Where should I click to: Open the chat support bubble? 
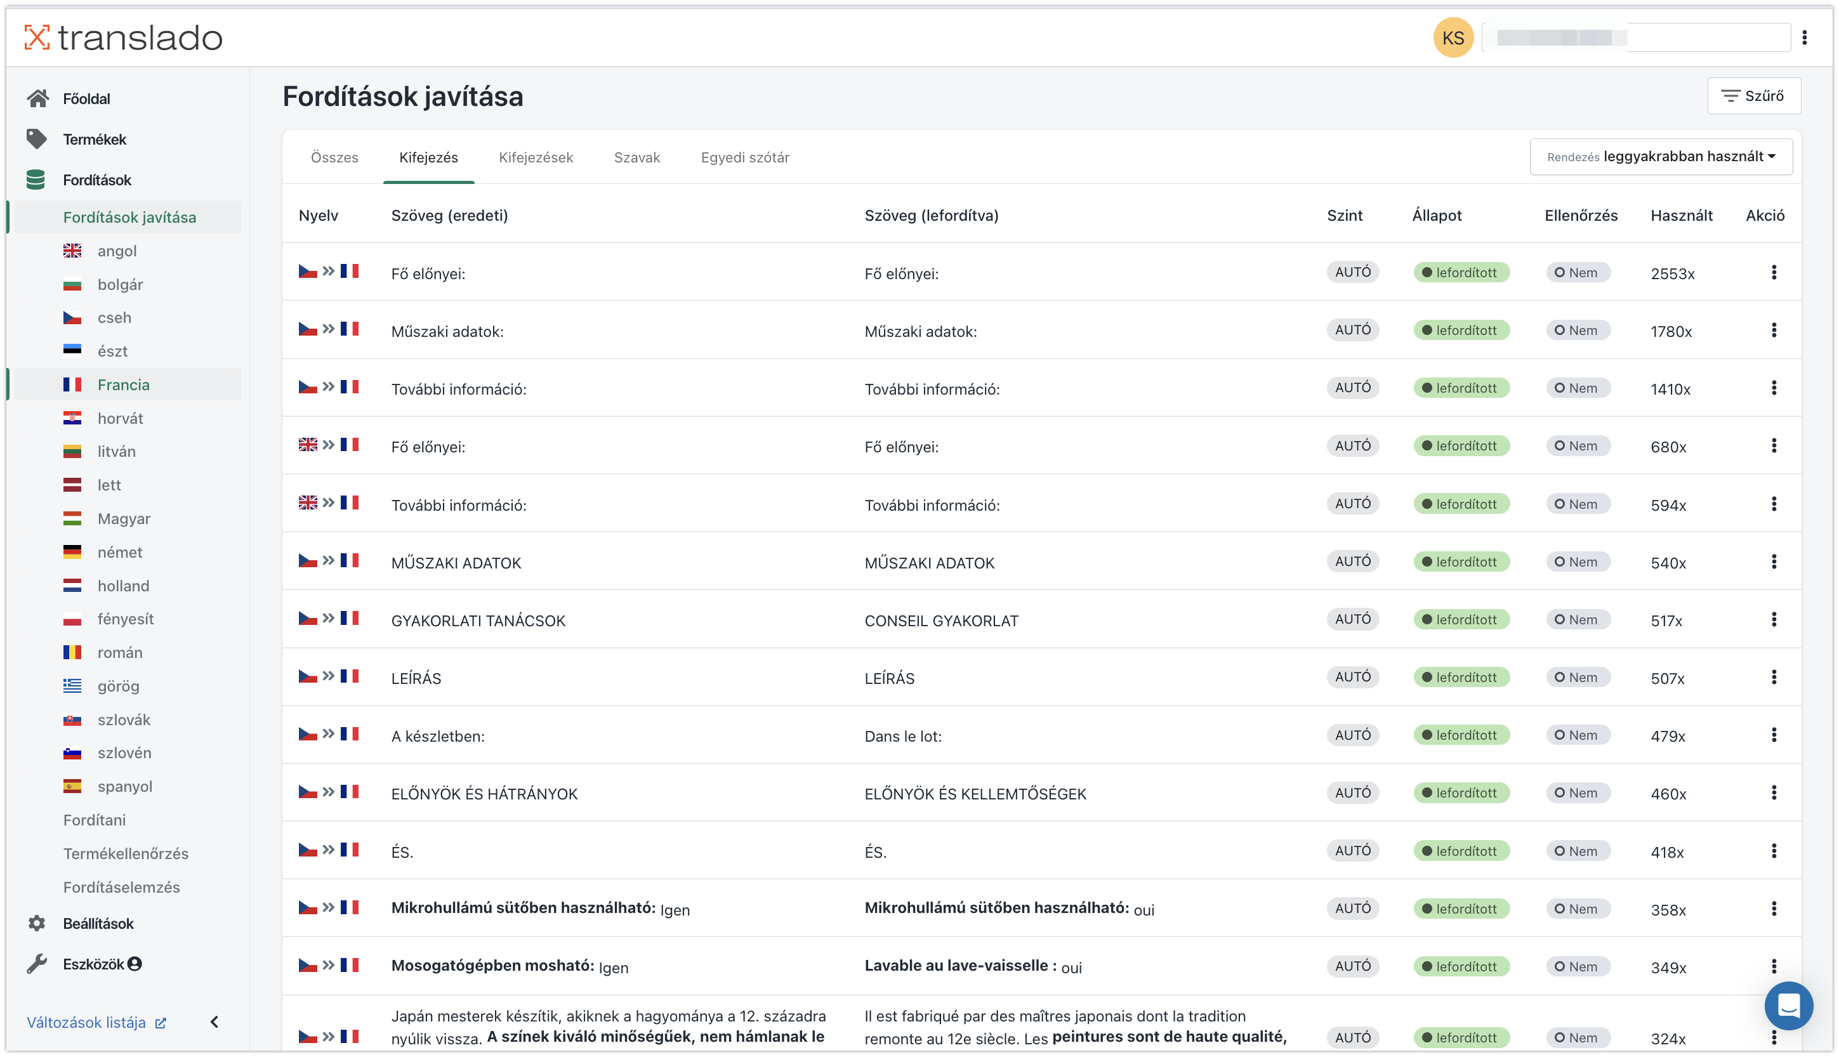coord(1788,1006)
